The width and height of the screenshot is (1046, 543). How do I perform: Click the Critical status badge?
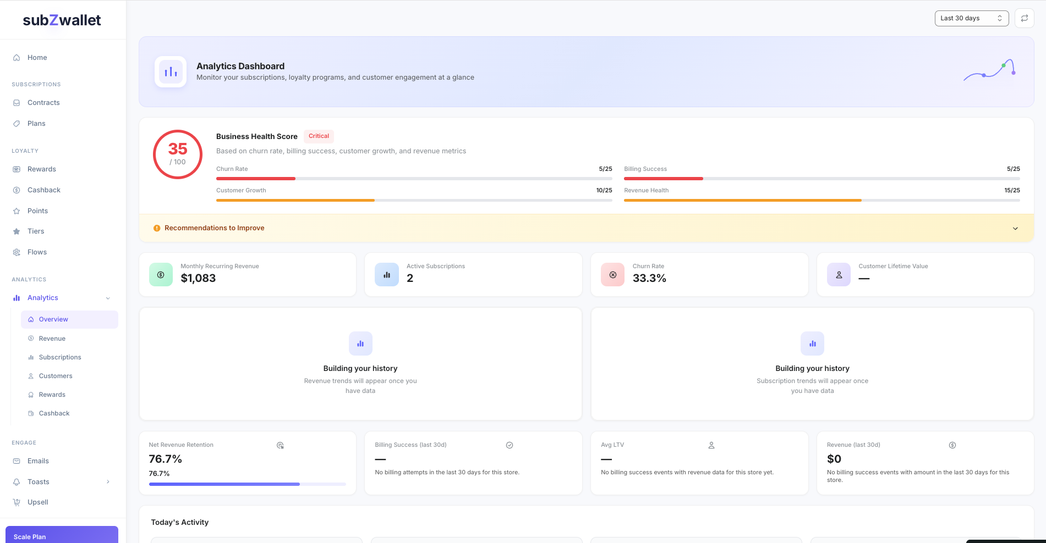[319, 136]
